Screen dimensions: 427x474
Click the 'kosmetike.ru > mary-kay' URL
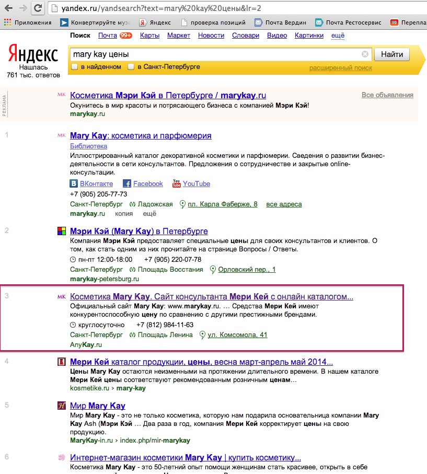(x=108, y=388)
